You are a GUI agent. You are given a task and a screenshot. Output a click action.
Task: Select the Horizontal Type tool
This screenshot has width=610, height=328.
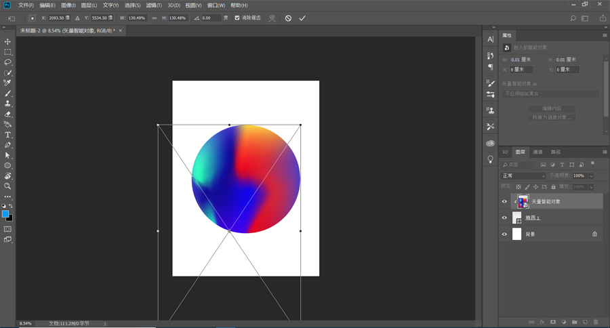[x=8, y=135]
